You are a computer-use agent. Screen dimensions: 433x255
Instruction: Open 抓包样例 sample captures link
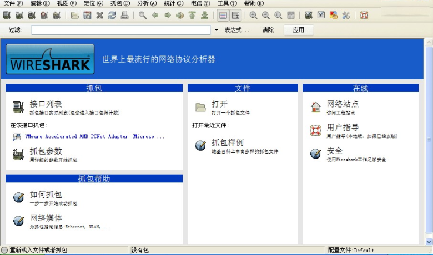tap(228, 142)
